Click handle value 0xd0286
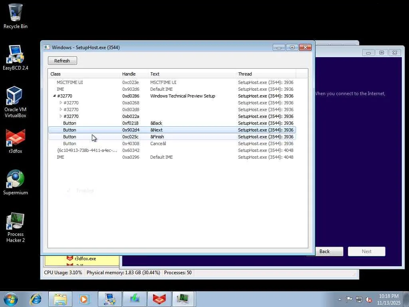 click(131, 96)
